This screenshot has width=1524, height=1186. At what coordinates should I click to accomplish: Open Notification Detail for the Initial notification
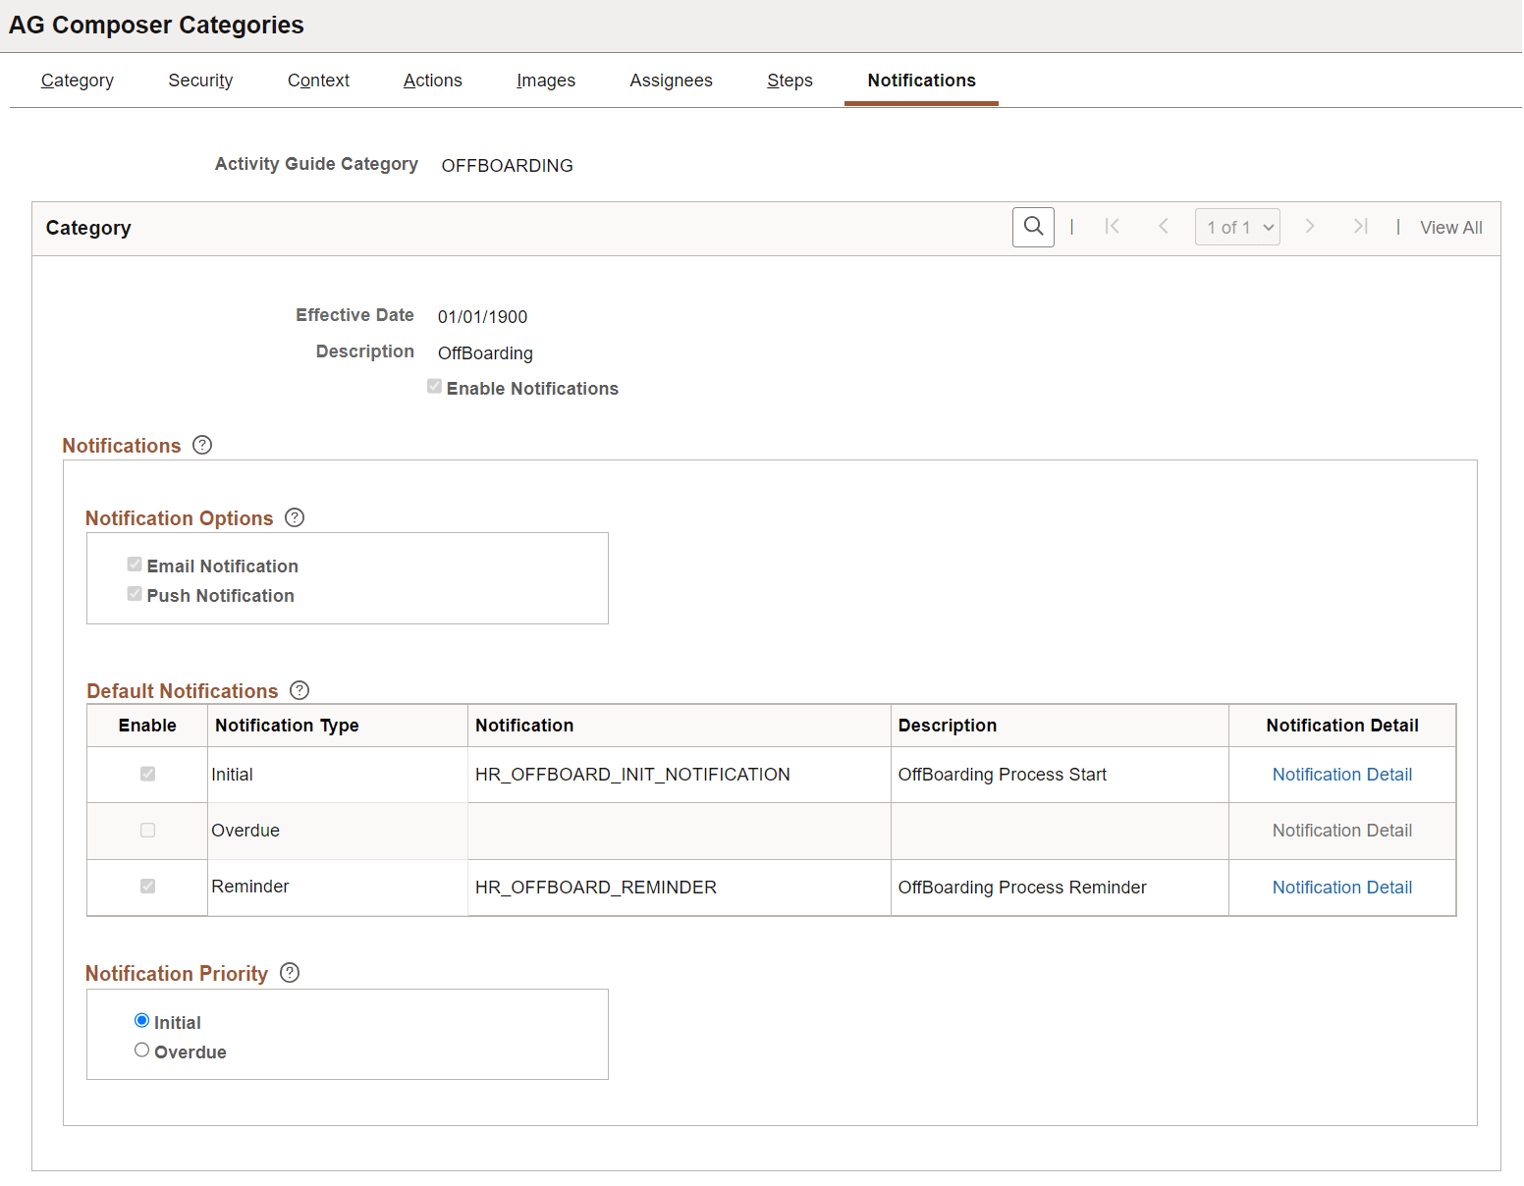[x=1341, y=774]
